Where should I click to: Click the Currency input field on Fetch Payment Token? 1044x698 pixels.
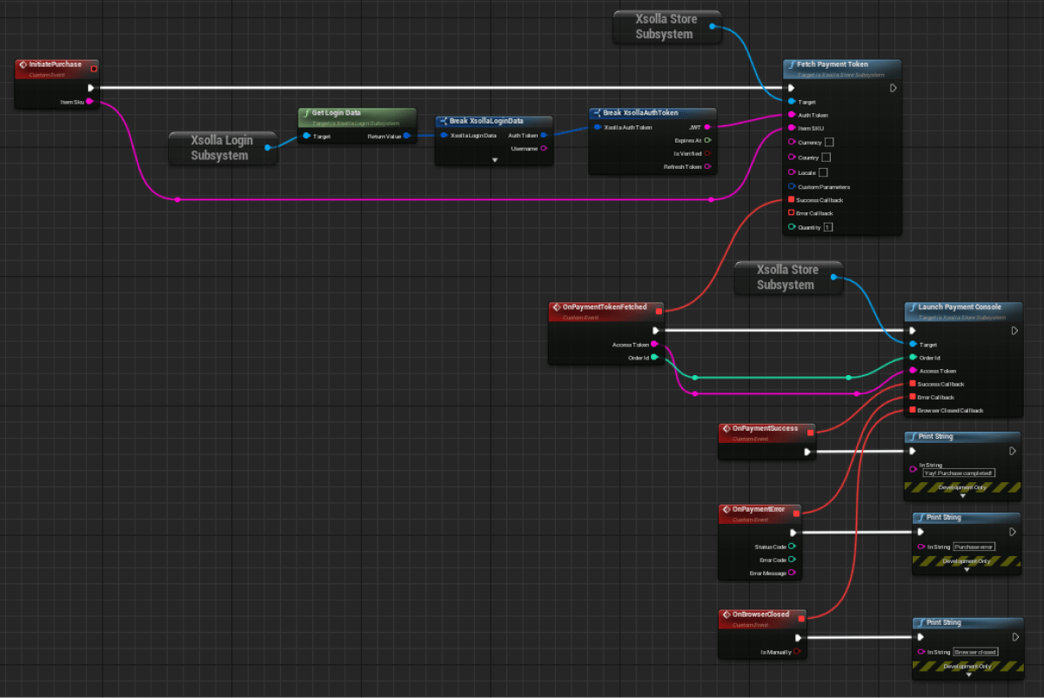click(829, 142)
